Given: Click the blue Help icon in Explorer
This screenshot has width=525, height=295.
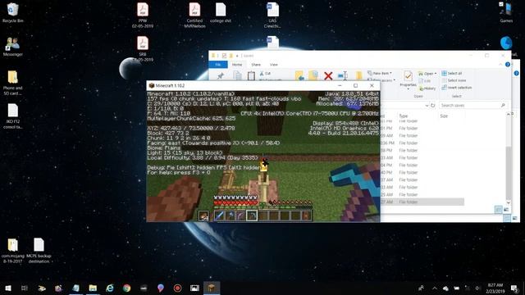Looking at the screenshot, I should [x=508, y=64].
